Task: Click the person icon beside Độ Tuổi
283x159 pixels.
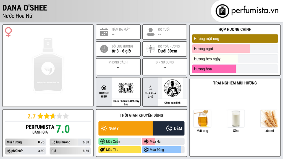Action: coord(151,32)
